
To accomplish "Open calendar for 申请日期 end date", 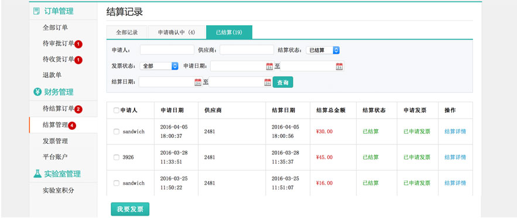I will coord(339,66).
